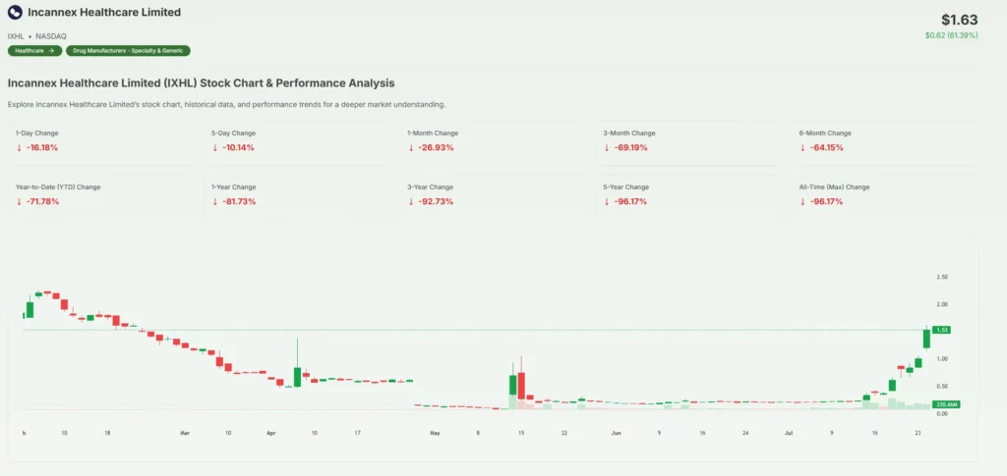Click the Jul label on the time axis
Screen dimensions: 1007x476
click(x=788, y=433)
